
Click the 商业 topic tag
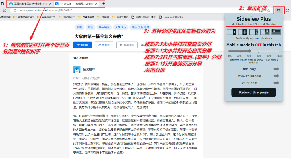click(x=90, y=27)
